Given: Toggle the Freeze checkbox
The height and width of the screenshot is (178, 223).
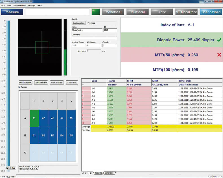Looking at the screenshot, I should tap(20, 87).
